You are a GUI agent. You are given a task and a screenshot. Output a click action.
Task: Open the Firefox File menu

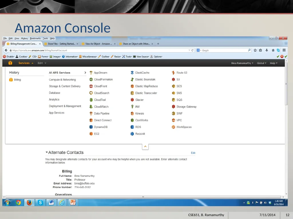click(x=5, y=38)
